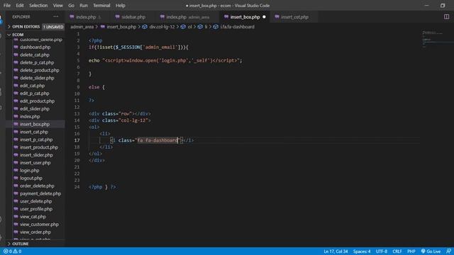Open order_delete.php file
The height and width of the screenshot is (255, 454).
[37, 186]
